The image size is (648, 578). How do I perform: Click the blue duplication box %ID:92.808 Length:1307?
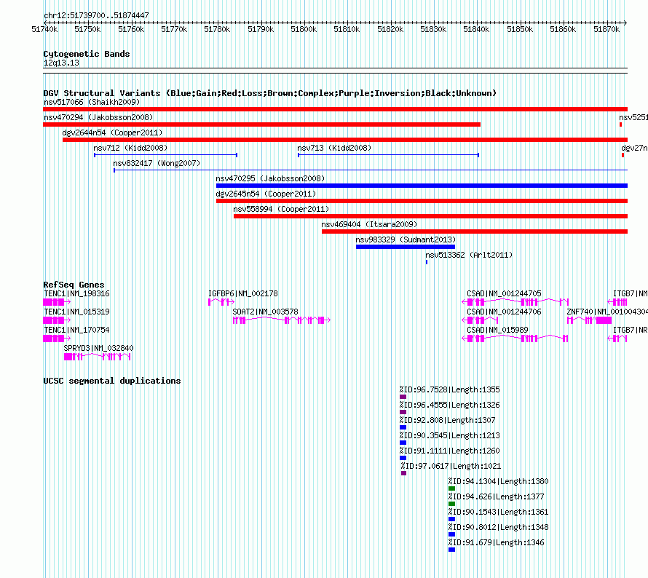[403, 427]
